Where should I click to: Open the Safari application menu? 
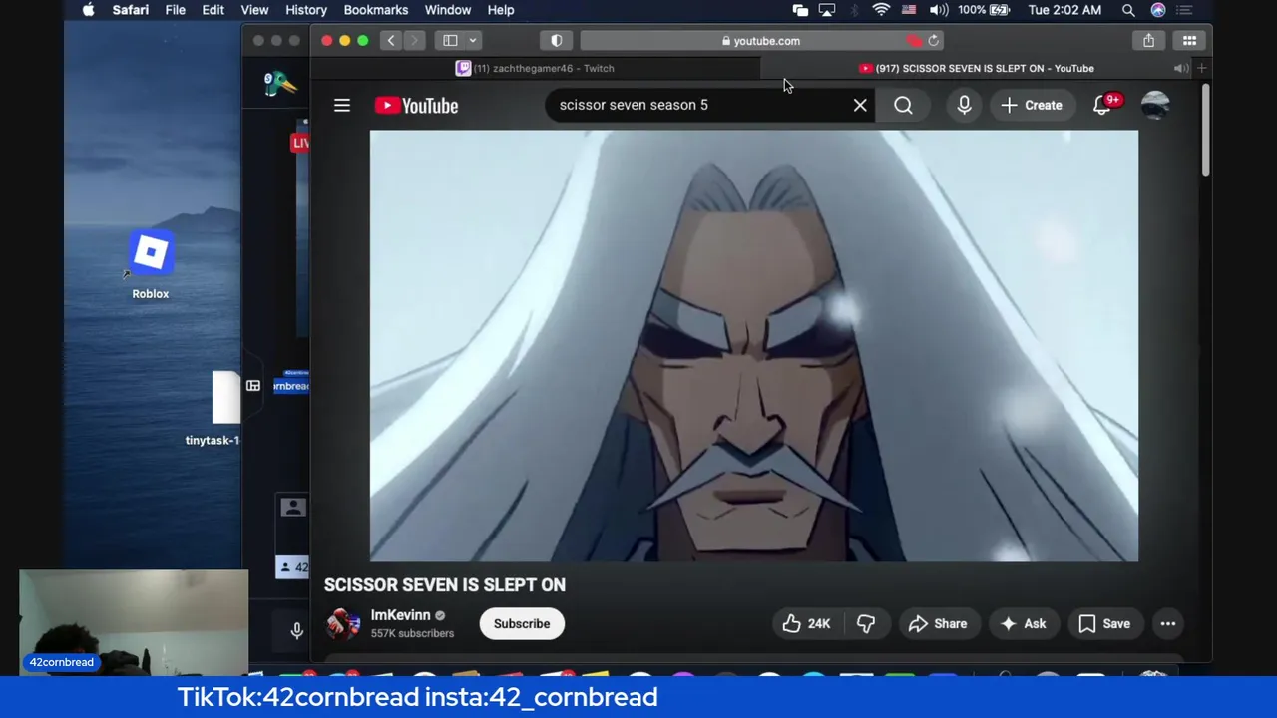pos(131,10)
